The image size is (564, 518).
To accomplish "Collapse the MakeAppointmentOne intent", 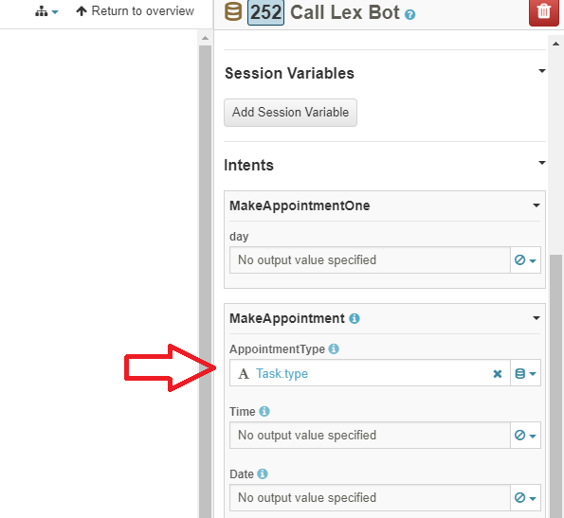I will click(537, 205).
